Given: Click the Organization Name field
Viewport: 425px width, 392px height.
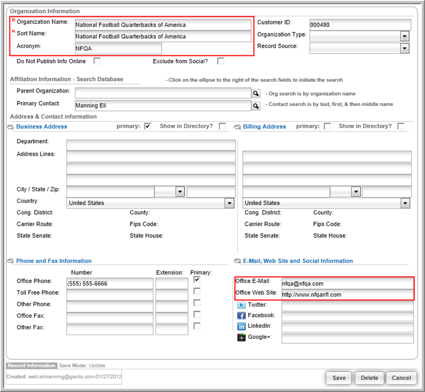Looking at the screenshot, I should (x=163, y=24).
